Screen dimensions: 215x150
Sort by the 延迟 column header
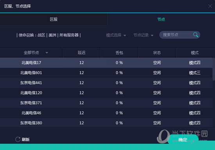click(81, 53)
